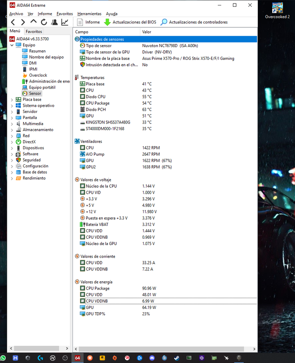The image size is (295, 363).
Task: Open Steam from the taskbar
Action: click(177, 358)
